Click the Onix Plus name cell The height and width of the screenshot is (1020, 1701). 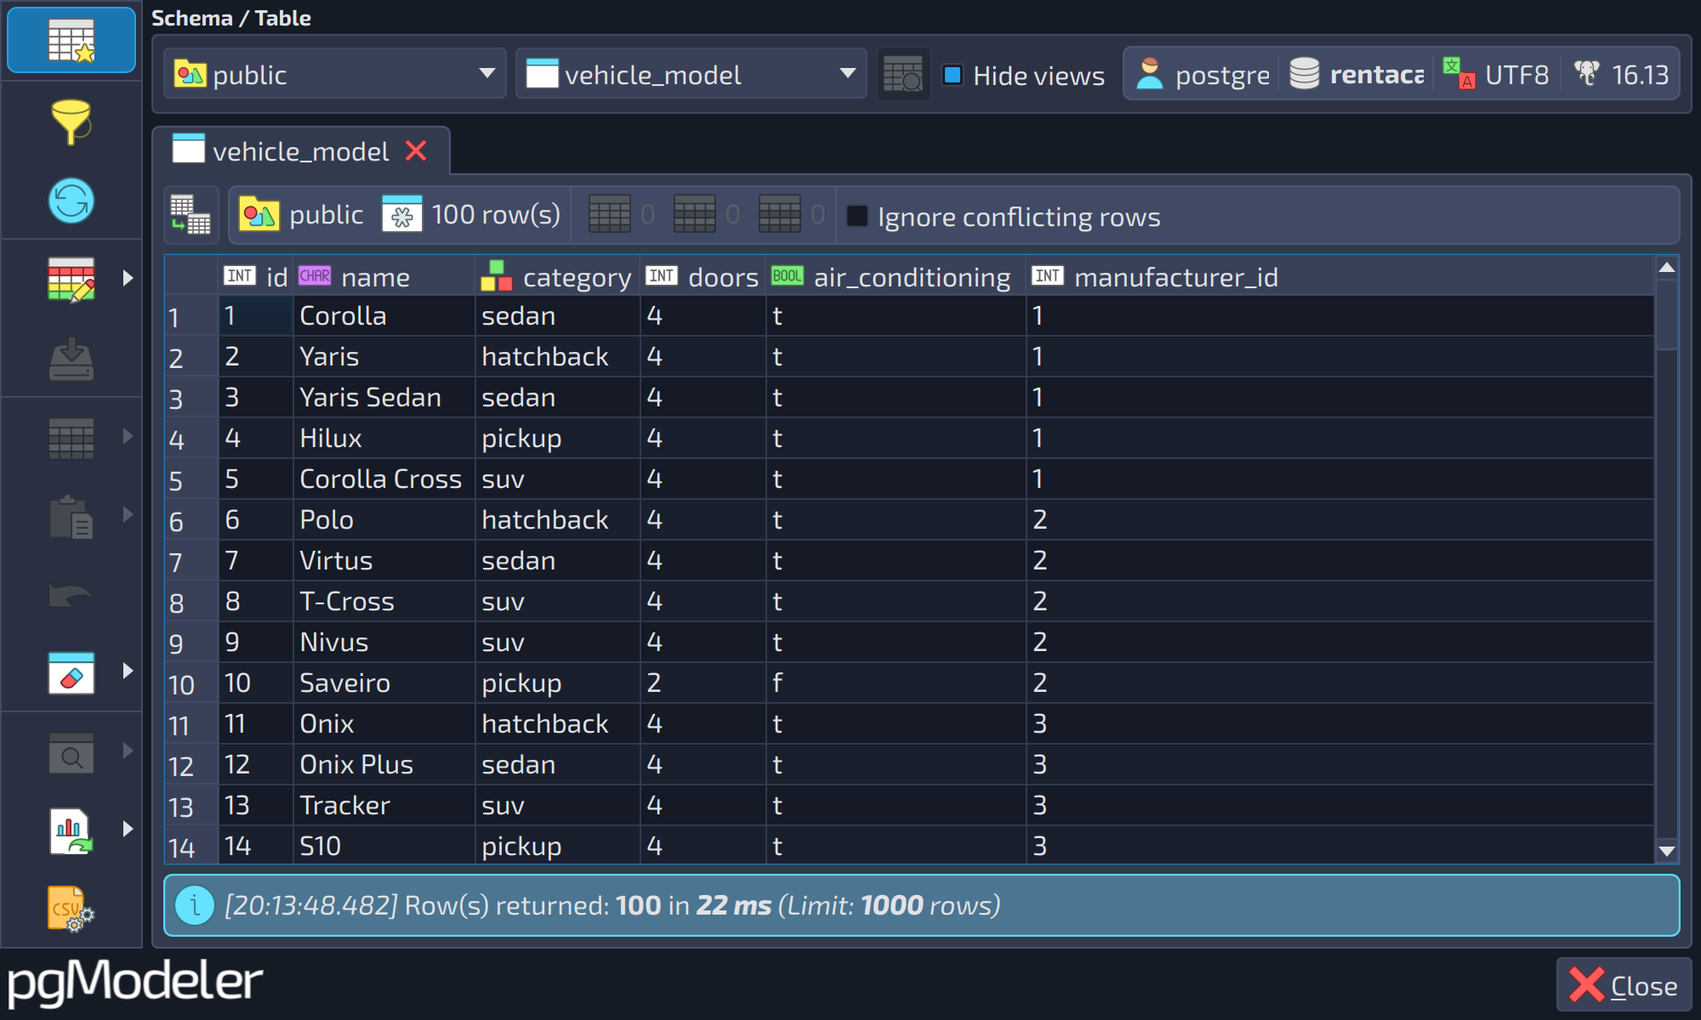pos(384,764)
